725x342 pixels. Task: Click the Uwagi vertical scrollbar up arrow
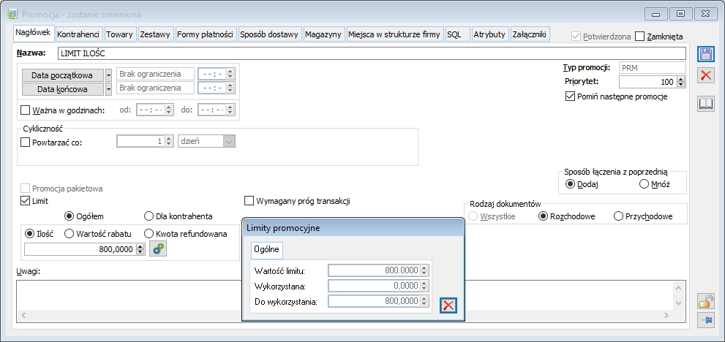678,288
